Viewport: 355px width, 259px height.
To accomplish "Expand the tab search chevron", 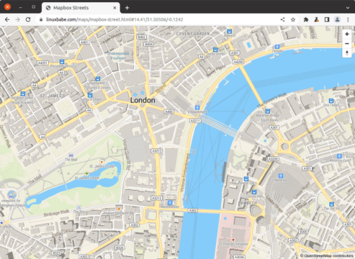I will click(x=348, y=8).
